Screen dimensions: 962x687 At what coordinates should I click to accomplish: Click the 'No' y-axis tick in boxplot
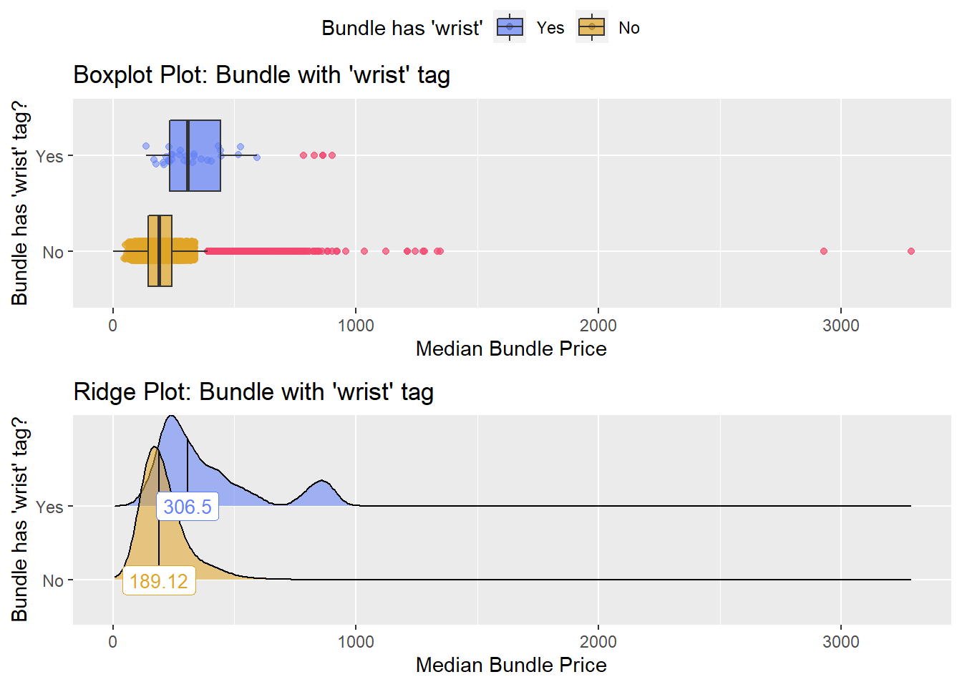point(53,252)
